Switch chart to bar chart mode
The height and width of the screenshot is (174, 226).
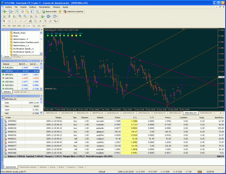tap(4, 16)
